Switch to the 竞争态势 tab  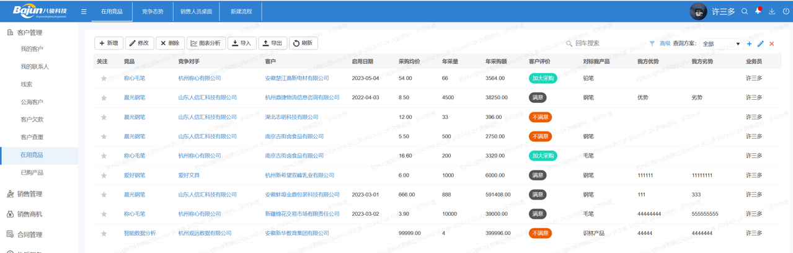coord(153,12)
